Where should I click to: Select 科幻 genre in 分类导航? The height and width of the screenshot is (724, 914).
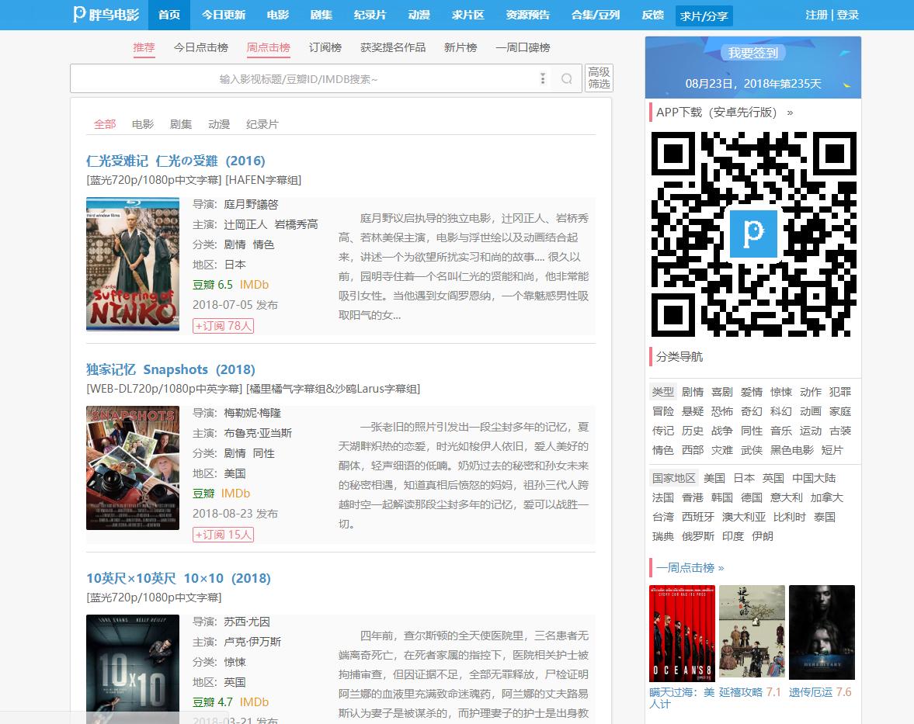coord(781,411)
